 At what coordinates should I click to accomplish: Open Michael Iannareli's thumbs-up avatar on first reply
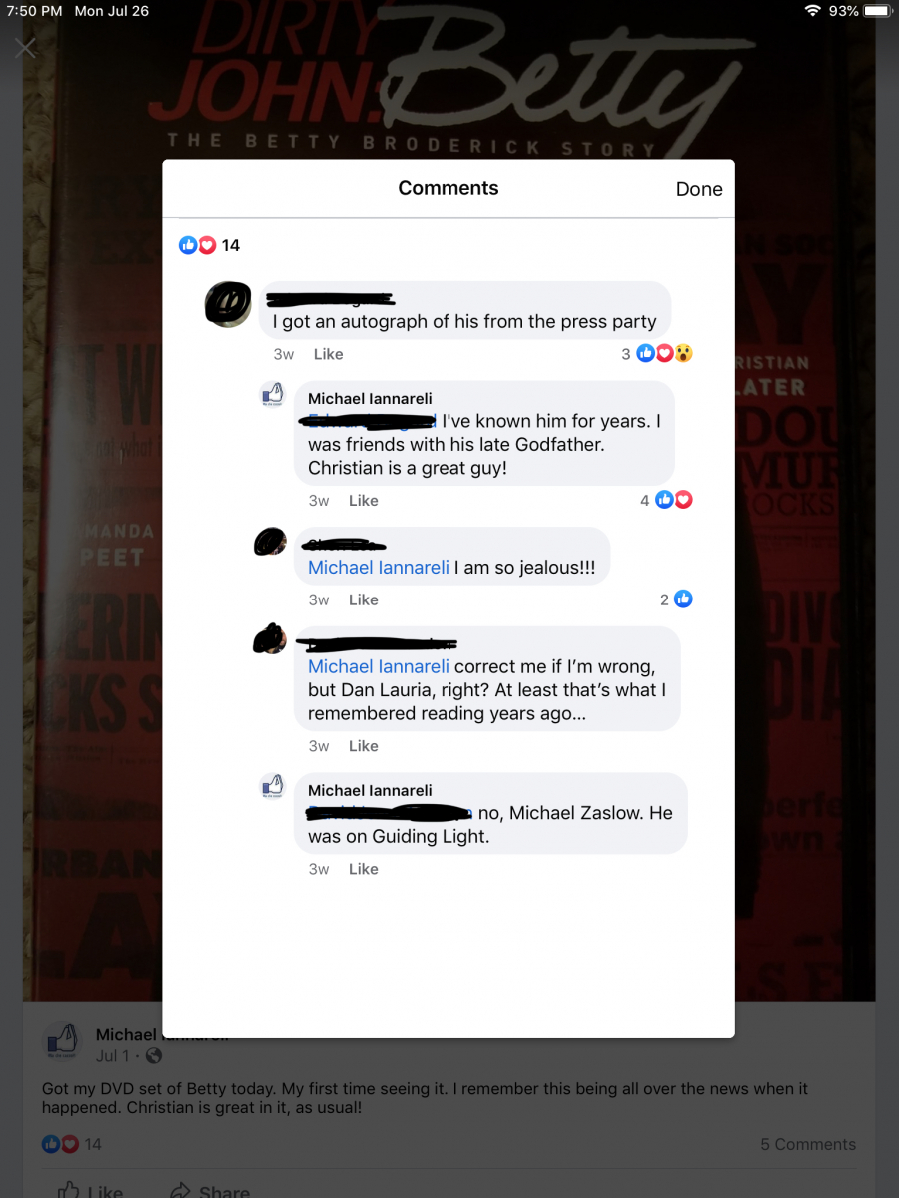coord(272,394)
